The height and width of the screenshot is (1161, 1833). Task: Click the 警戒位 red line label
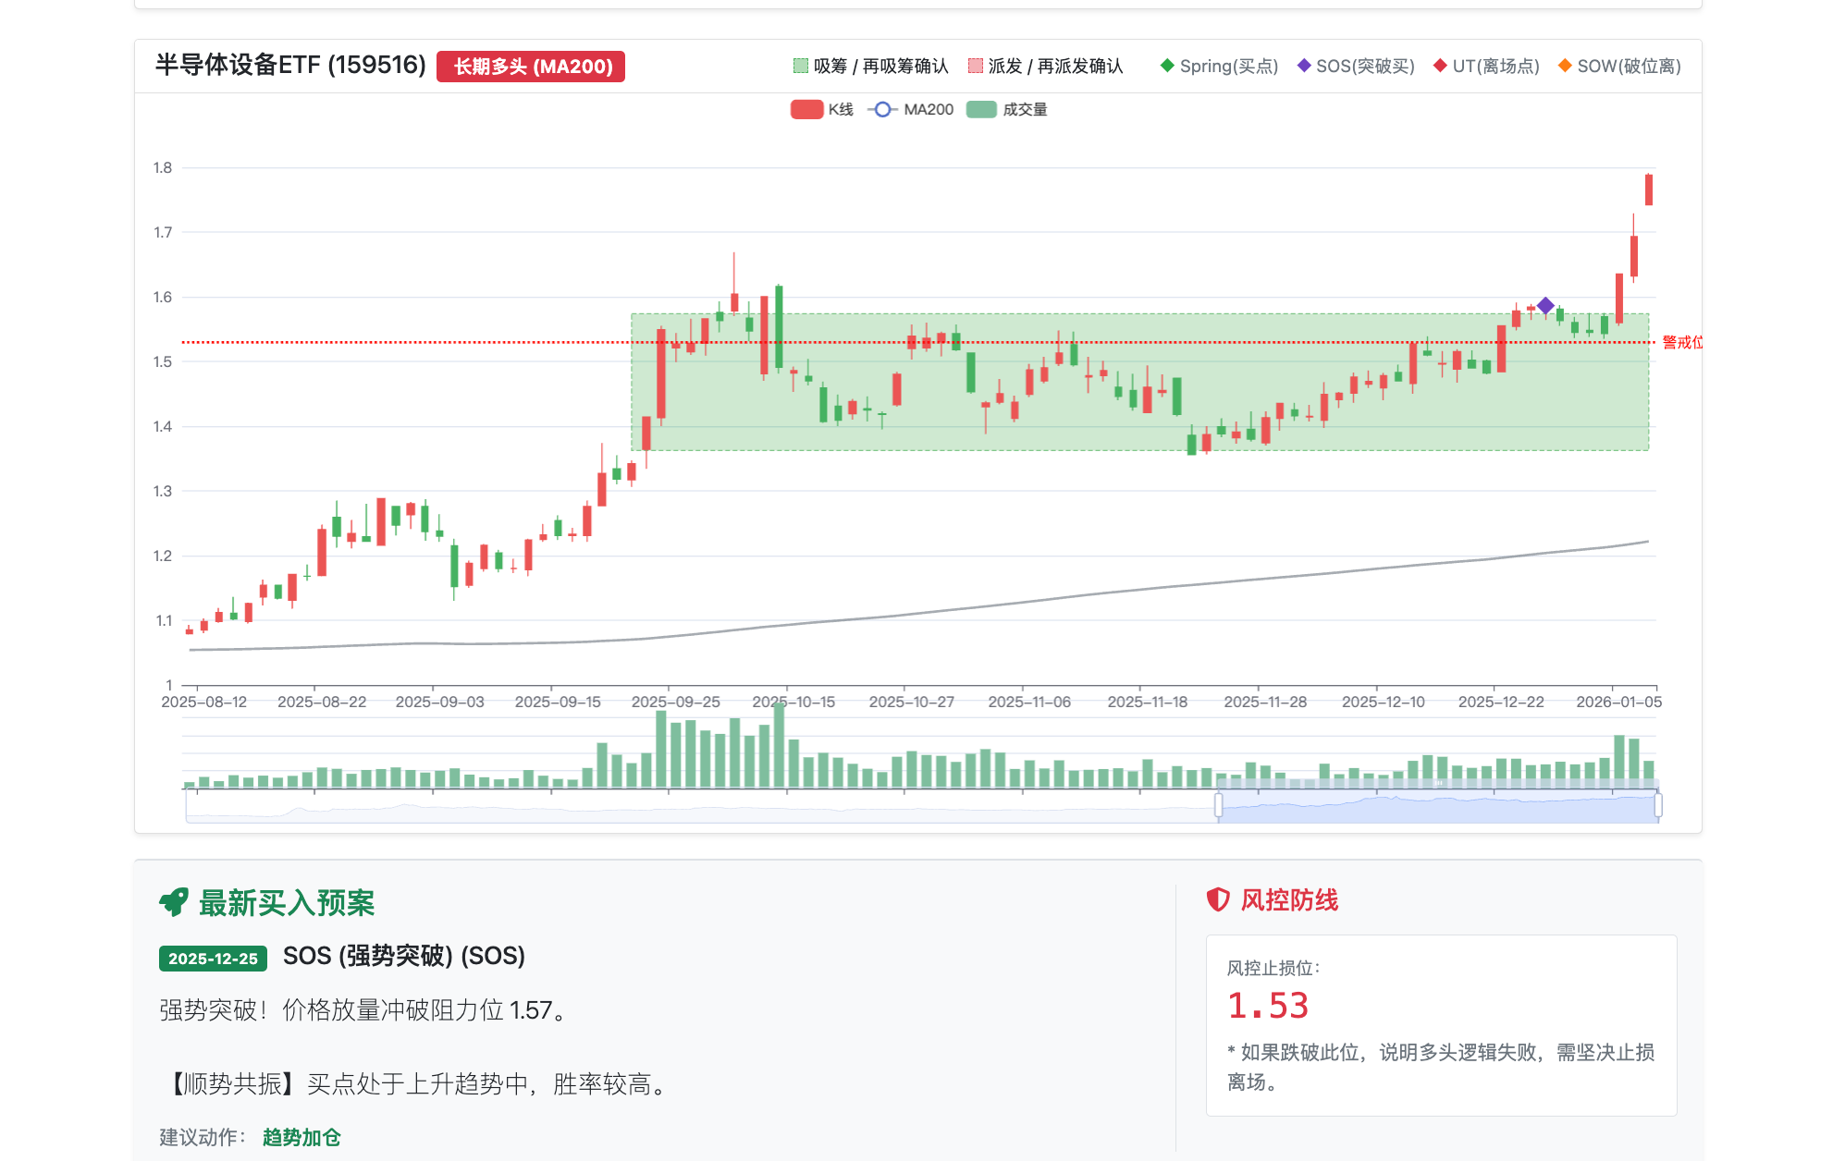click(1681, 342)
